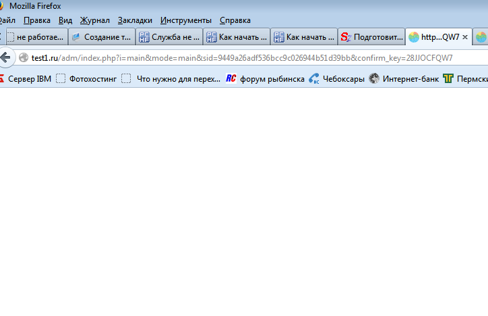The image size is (488, 316).
Task: Activate the "Подготовит..." tab
Action: 371,37
